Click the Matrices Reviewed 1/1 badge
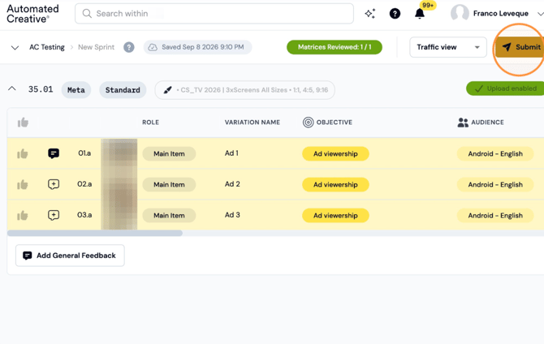 [335, 47]
